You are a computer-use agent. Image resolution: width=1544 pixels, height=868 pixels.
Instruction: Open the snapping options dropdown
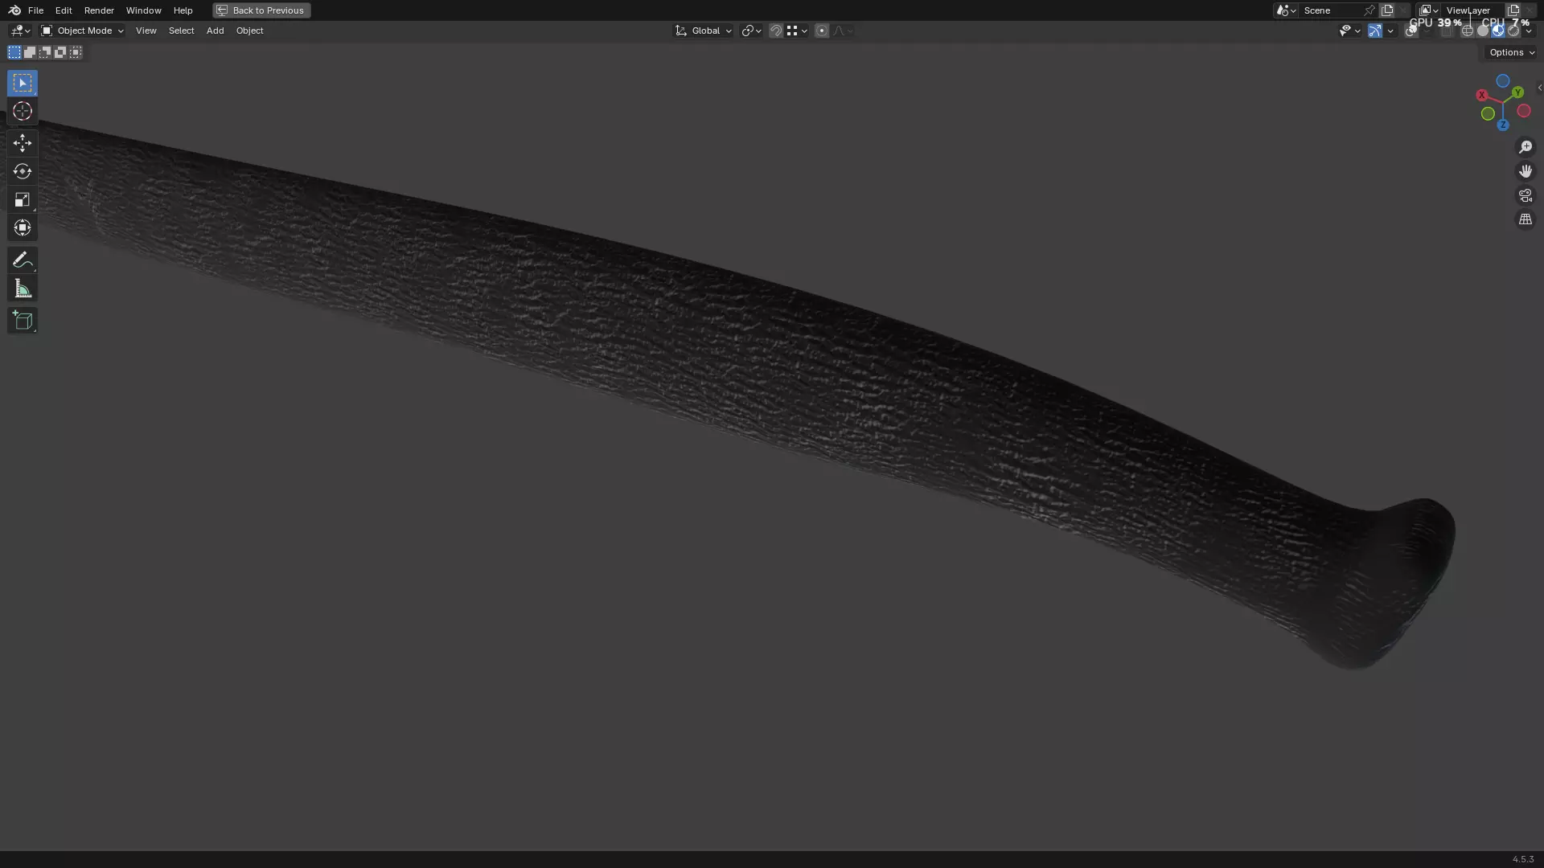(797, 31)
